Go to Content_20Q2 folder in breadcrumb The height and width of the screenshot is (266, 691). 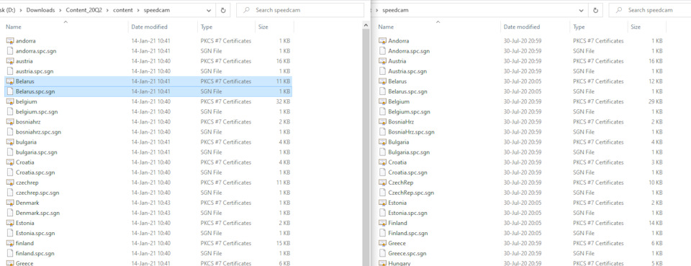(83, 10)
